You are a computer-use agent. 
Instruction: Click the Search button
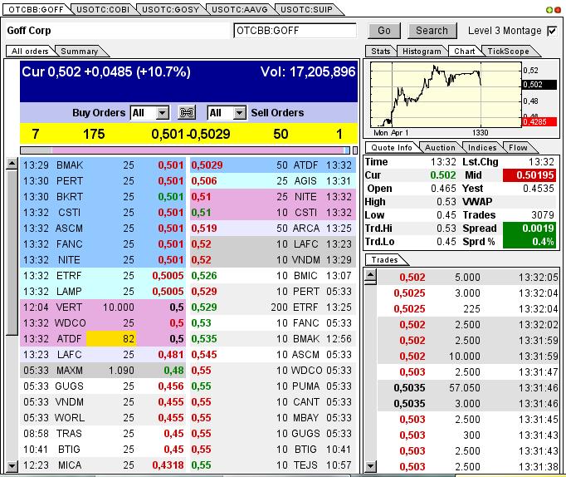point(432,31)
